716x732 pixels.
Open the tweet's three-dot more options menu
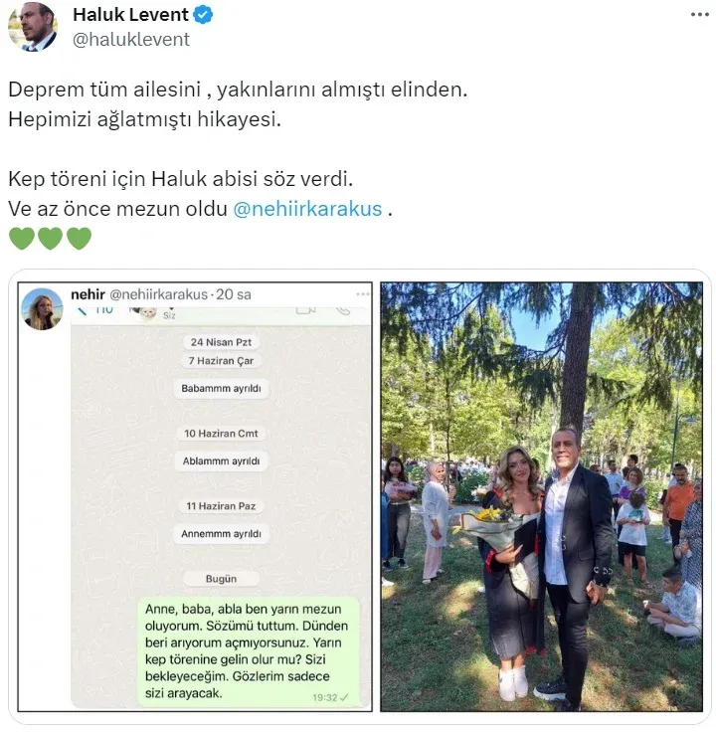(x=700, y=15)
